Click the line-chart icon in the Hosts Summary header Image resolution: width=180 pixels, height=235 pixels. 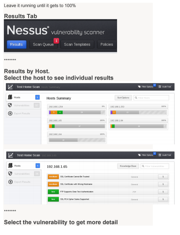point(11,87)
